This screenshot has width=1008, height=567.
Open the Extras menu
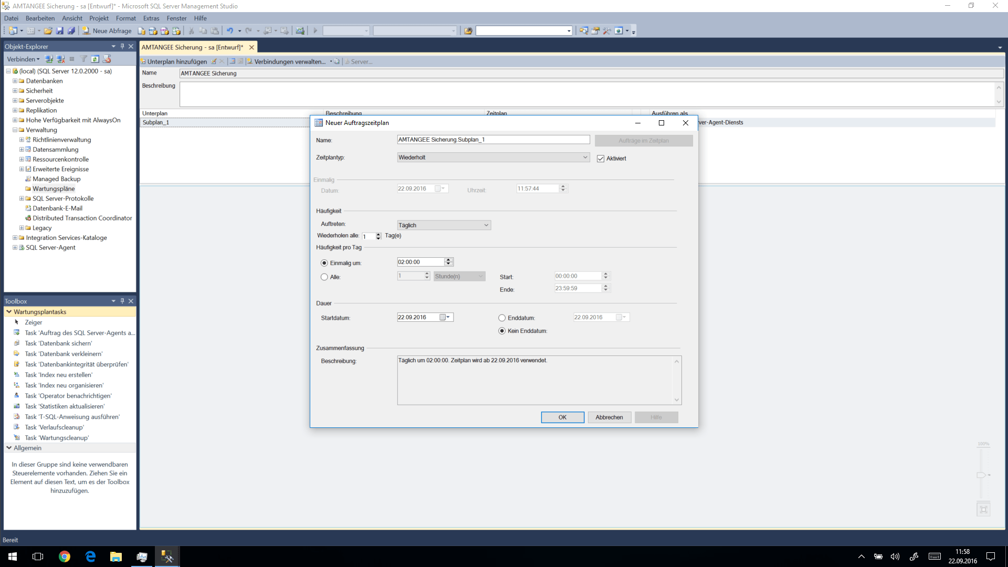click(x=151, y=18)
